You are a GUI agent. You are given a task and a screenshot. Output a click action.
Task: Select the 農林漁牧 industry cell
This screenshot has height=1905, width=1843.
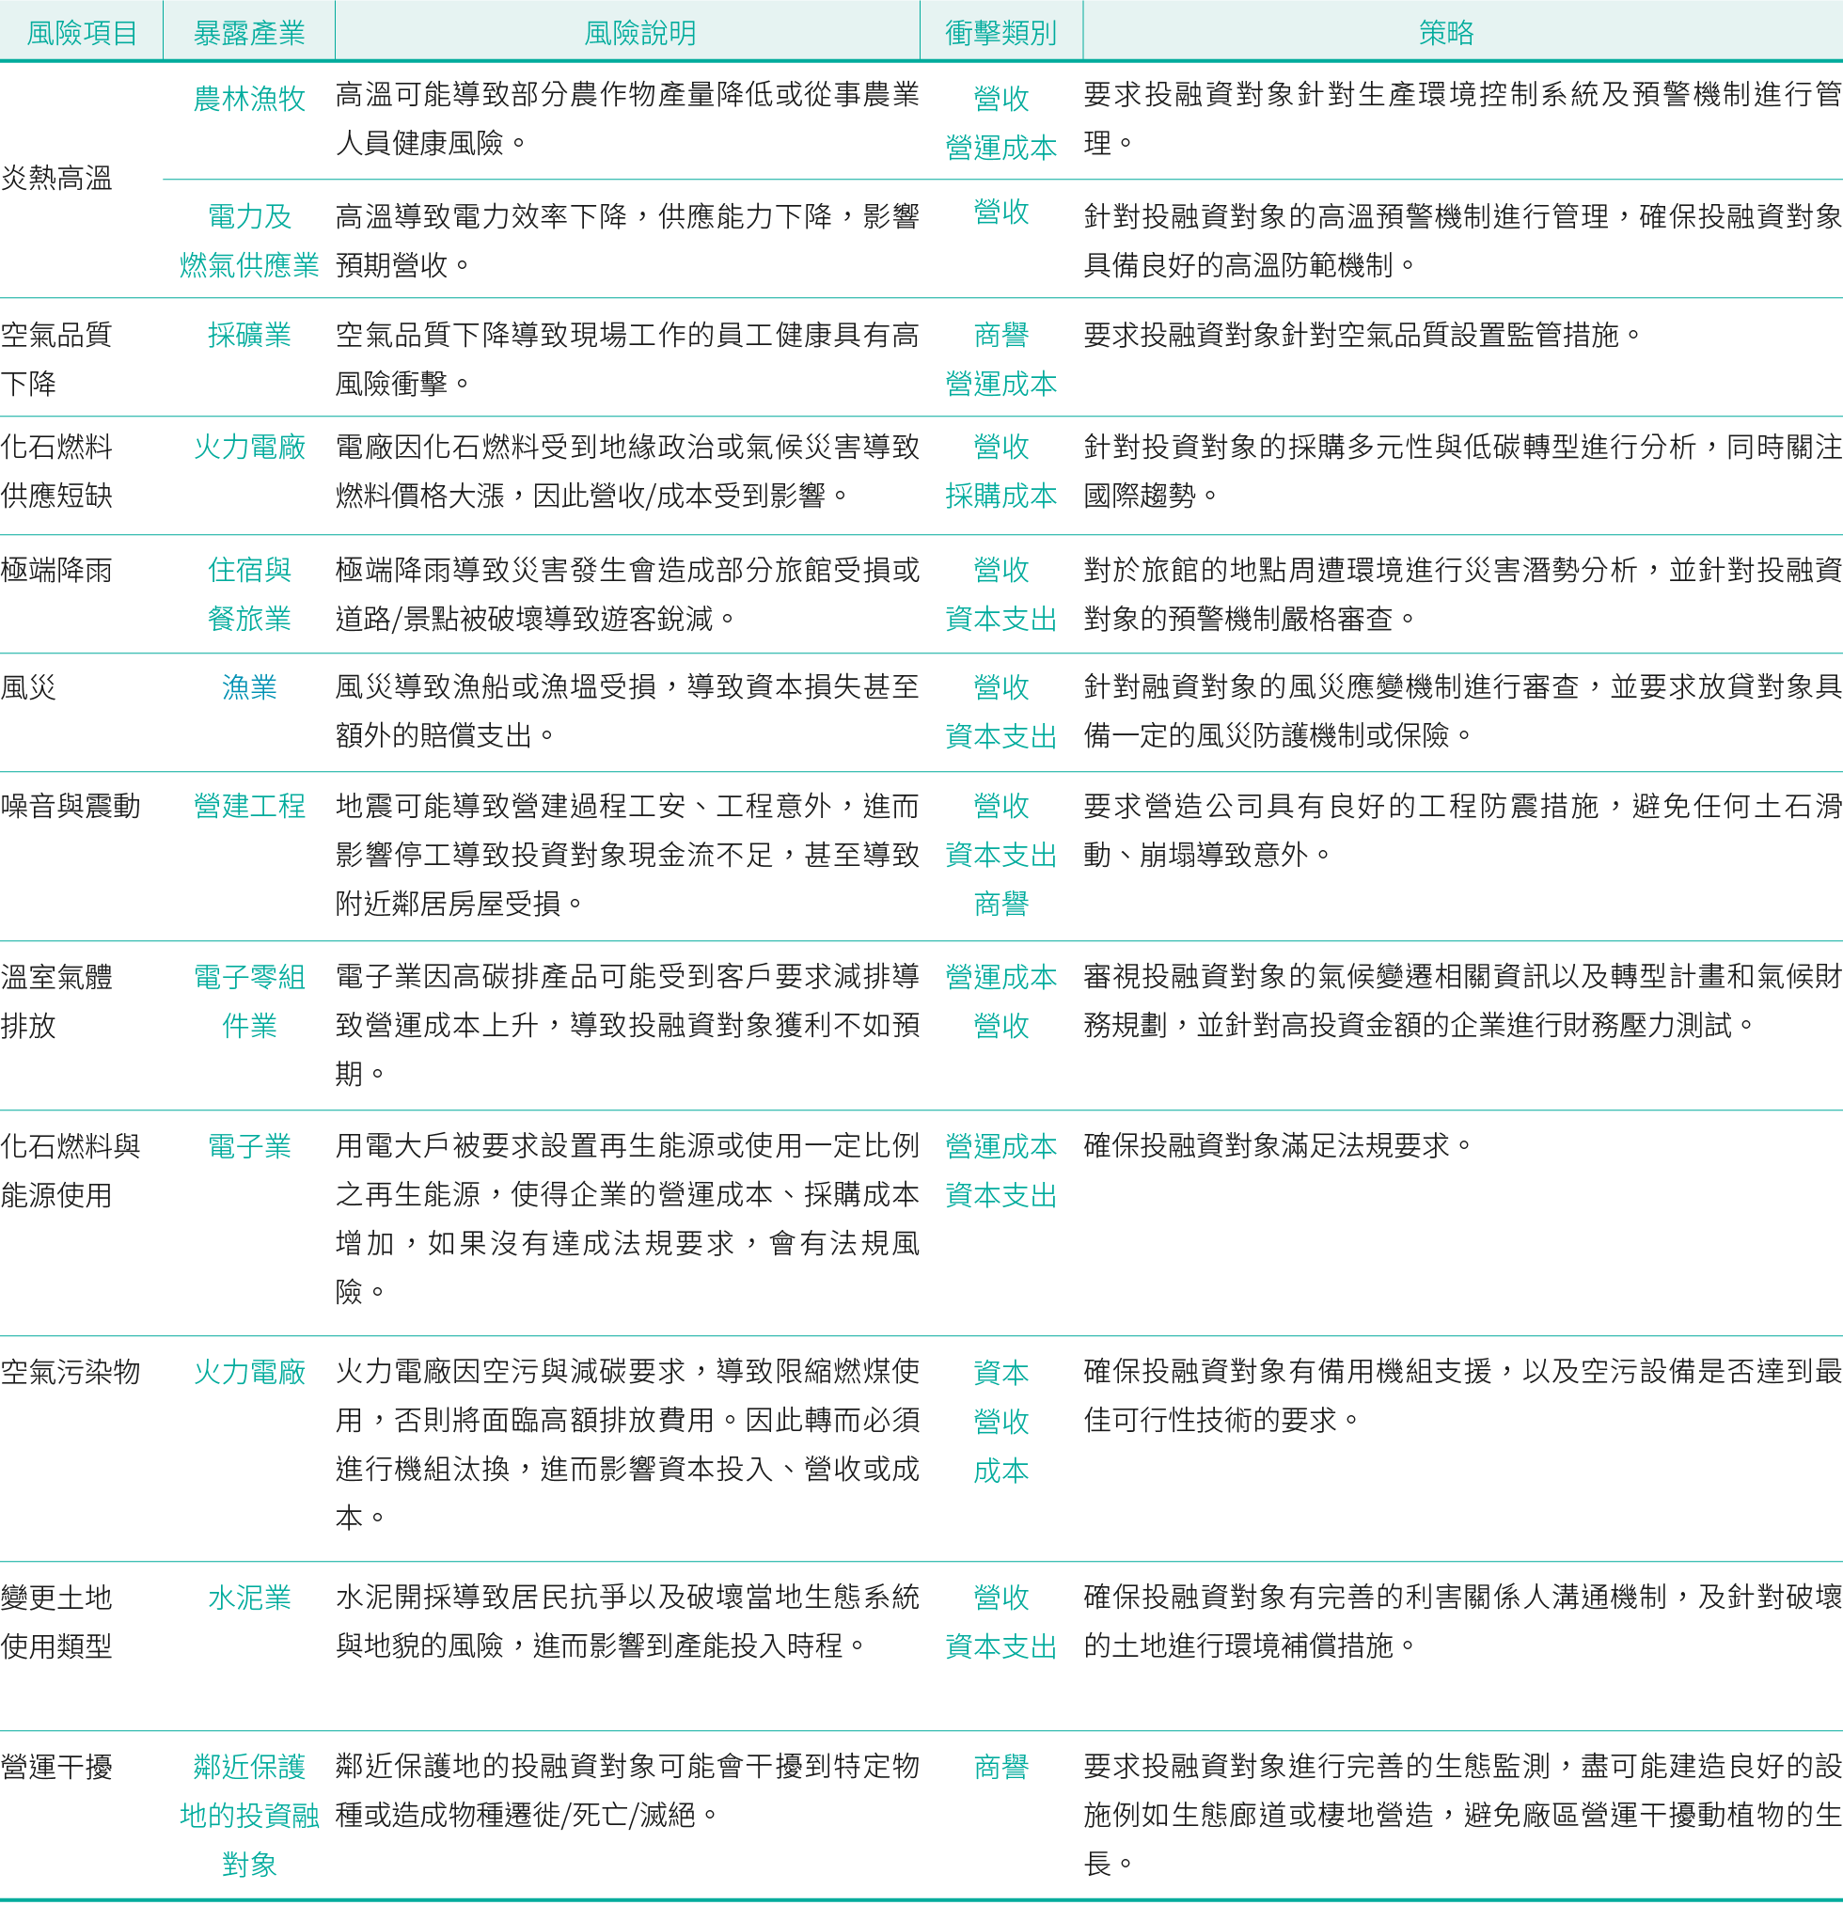click(x=249, y=98)
